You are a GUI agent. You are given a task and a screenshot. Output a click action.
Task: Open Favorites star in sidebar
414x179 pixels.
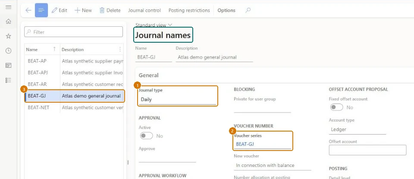(x=9, y=36)
